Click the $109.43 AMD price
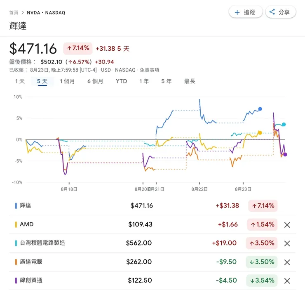Screen dimensions: 305x290 click(x=140, y=224)
